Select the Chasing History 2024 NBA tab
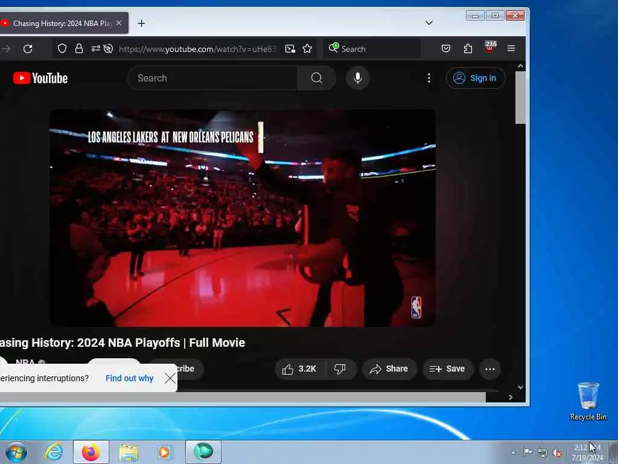618x464 pixels. click(62, 24)
